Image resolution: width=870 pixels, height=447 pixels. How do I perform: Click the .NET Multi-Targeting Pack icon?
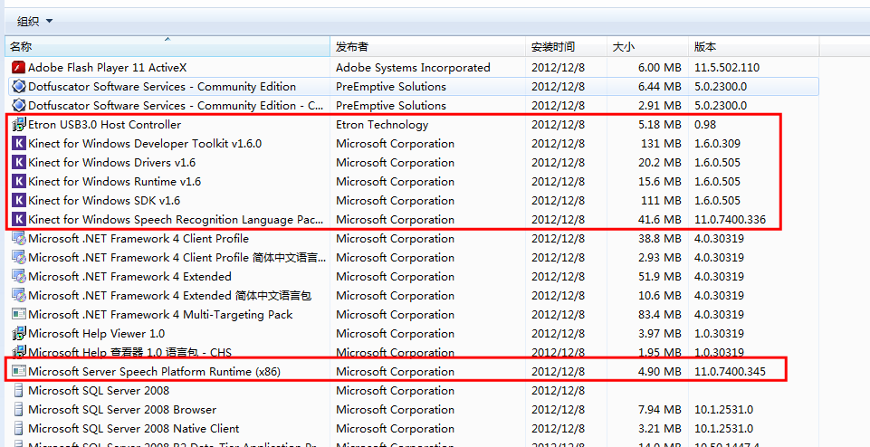[x=19, y=315]
